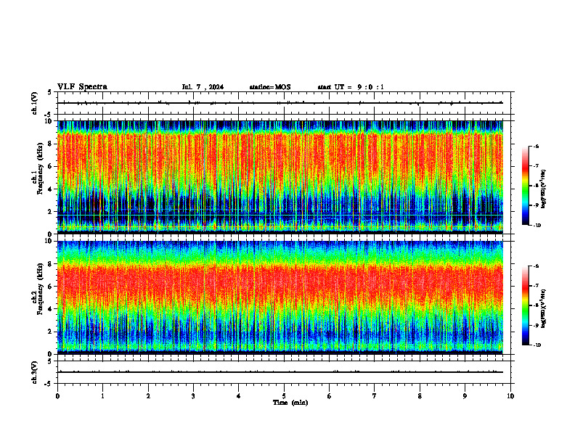Click the "VLF Spectra" plot title

click(x=82, y=87)
